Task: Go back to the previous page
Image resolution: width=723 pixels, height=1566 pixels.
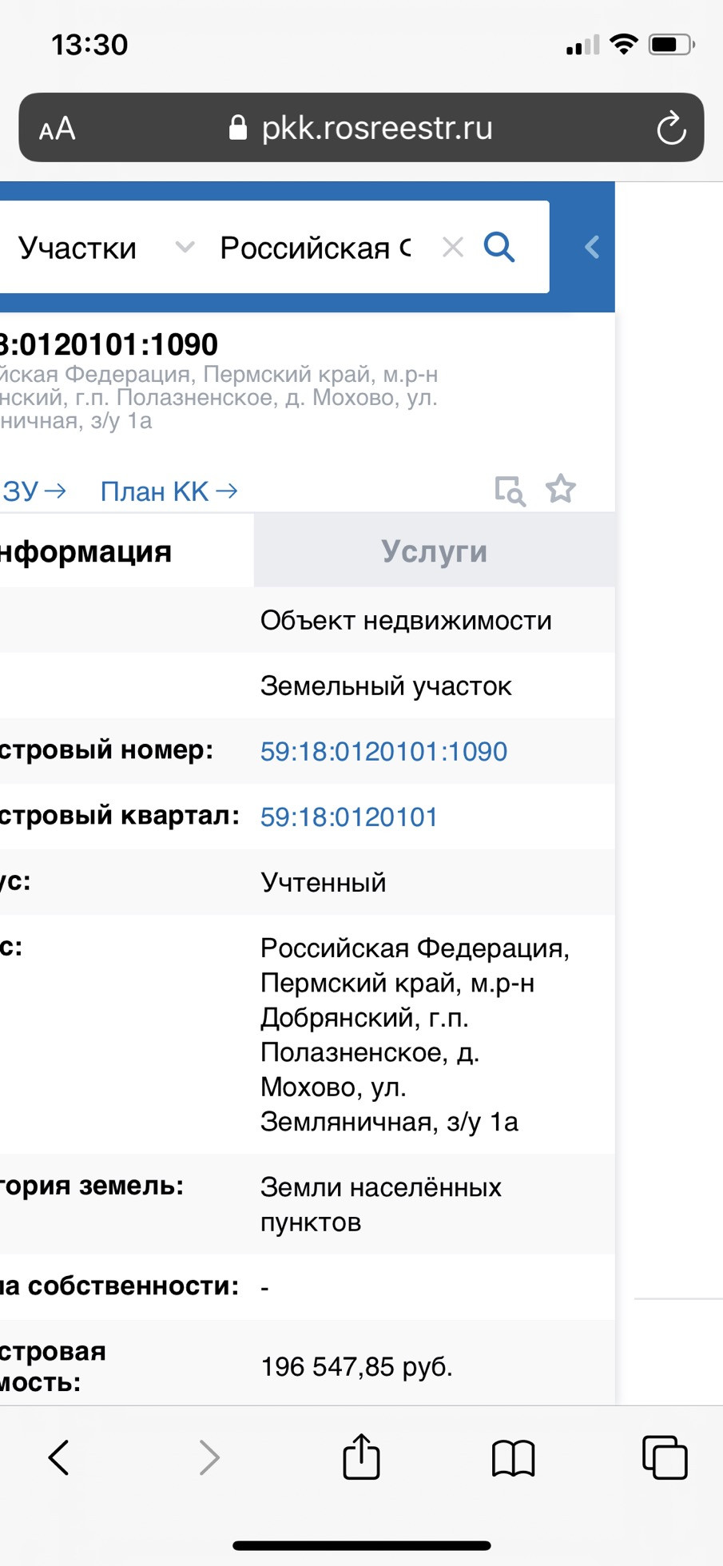Action: click(59, 1457)
